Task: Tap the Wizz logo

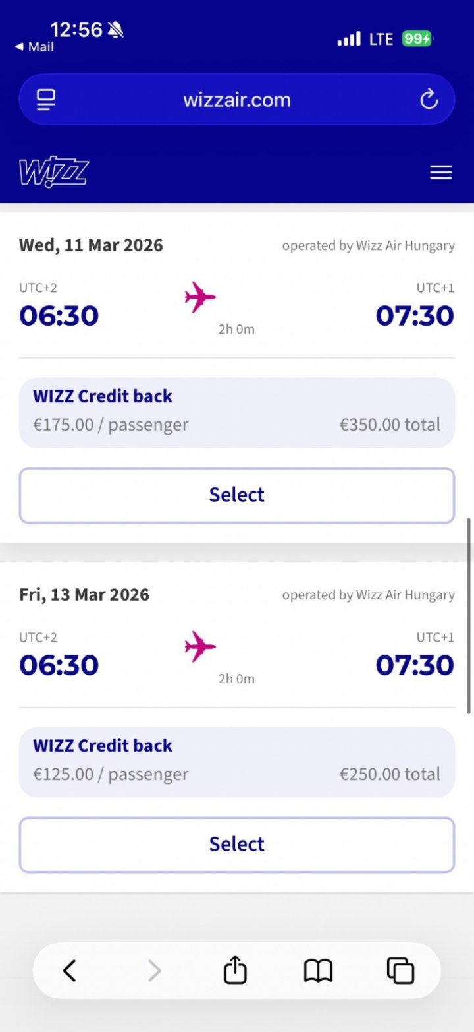Action: tap(53, 173)
